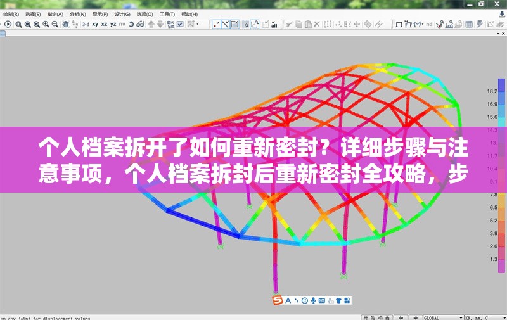This screenshot has height=320, width=507.
Task: Switch to the 3-d view
Action: tap(86, 24)
